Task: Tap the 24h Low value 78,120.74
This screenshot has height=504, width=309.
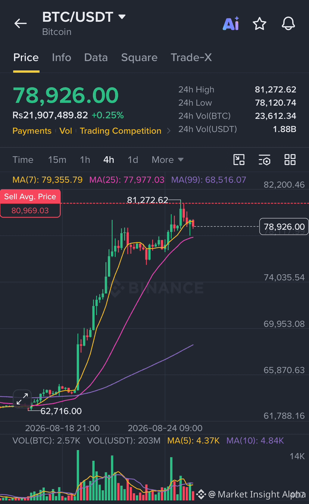Action: (x=275, y=103)
